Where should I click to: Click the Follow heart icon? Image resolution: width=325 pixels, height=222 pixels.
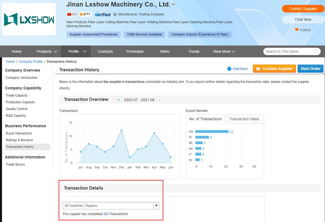pyautogui.click(x=297, y=30)
